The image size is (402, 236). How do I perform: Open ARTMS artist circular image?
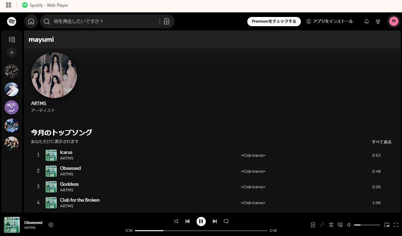(54, 75)
